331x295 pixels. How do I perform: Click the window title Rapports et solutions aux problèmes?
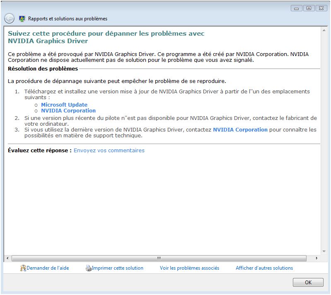tap(68, 19)
